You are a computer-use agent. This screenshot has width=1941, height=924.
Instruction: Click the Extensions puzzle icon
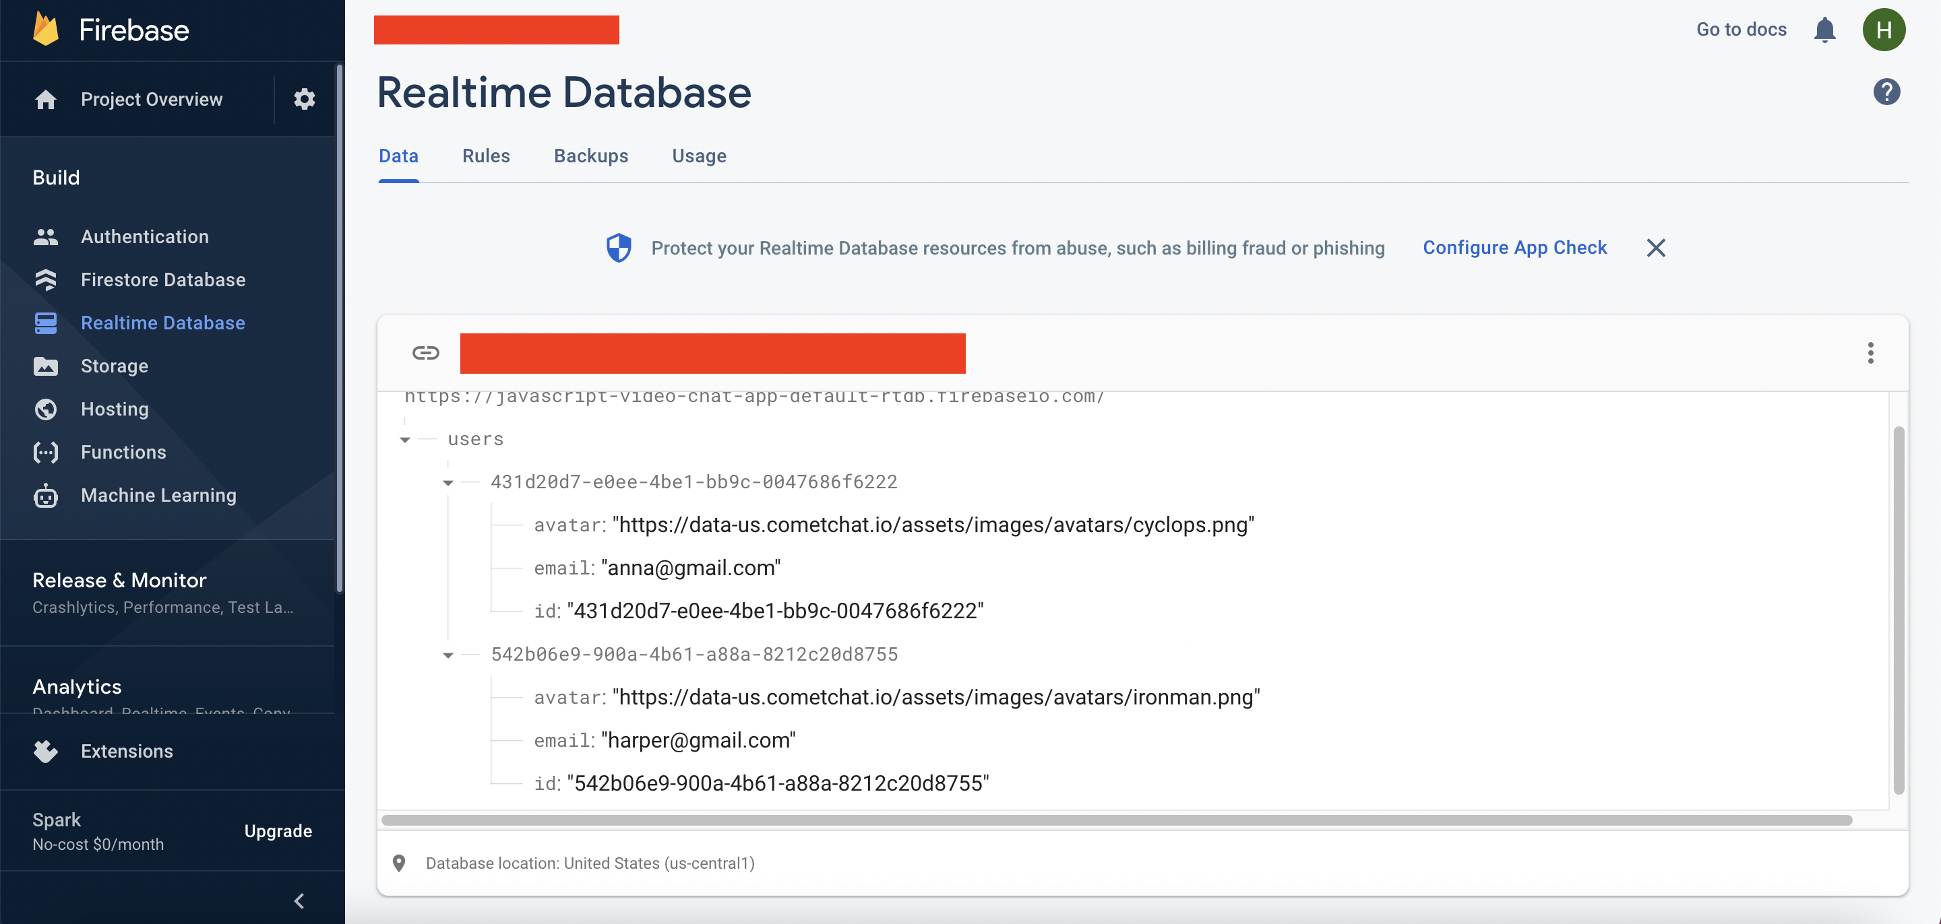click(x=45, y=751)
